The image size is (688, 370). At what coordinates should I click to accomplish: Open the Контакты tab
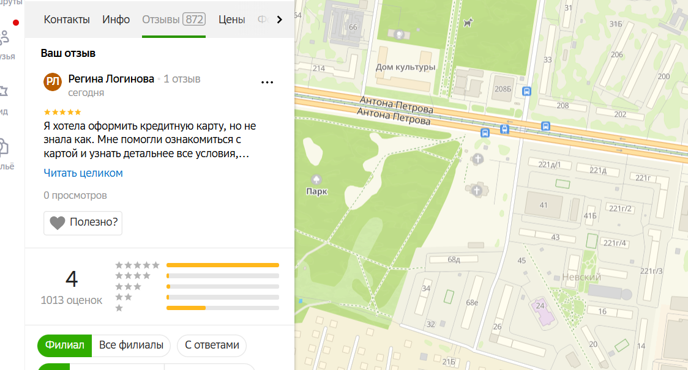(x=67, y=20)
